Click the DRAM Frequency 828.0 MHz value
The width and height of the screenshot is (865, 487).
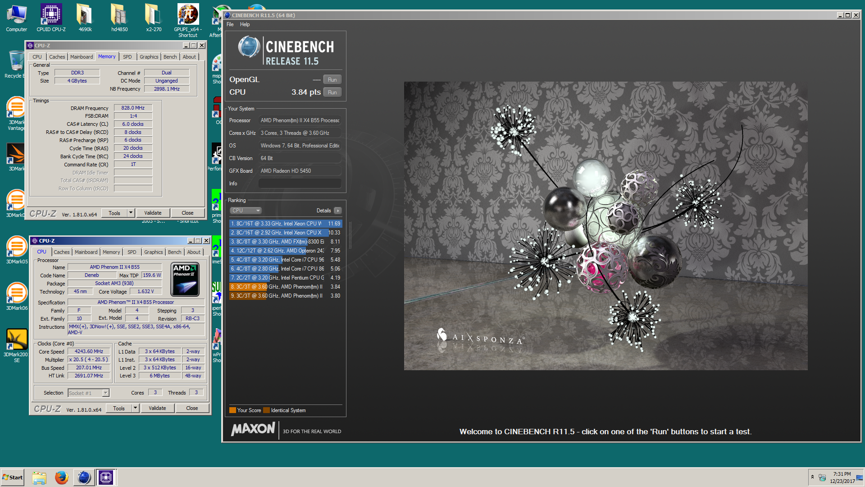click(x=133, y=108)
